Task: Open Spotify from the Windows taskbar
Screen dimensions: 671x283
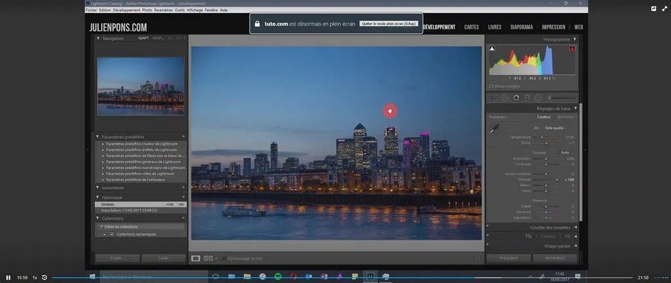Action: click(x=277, y=277)
